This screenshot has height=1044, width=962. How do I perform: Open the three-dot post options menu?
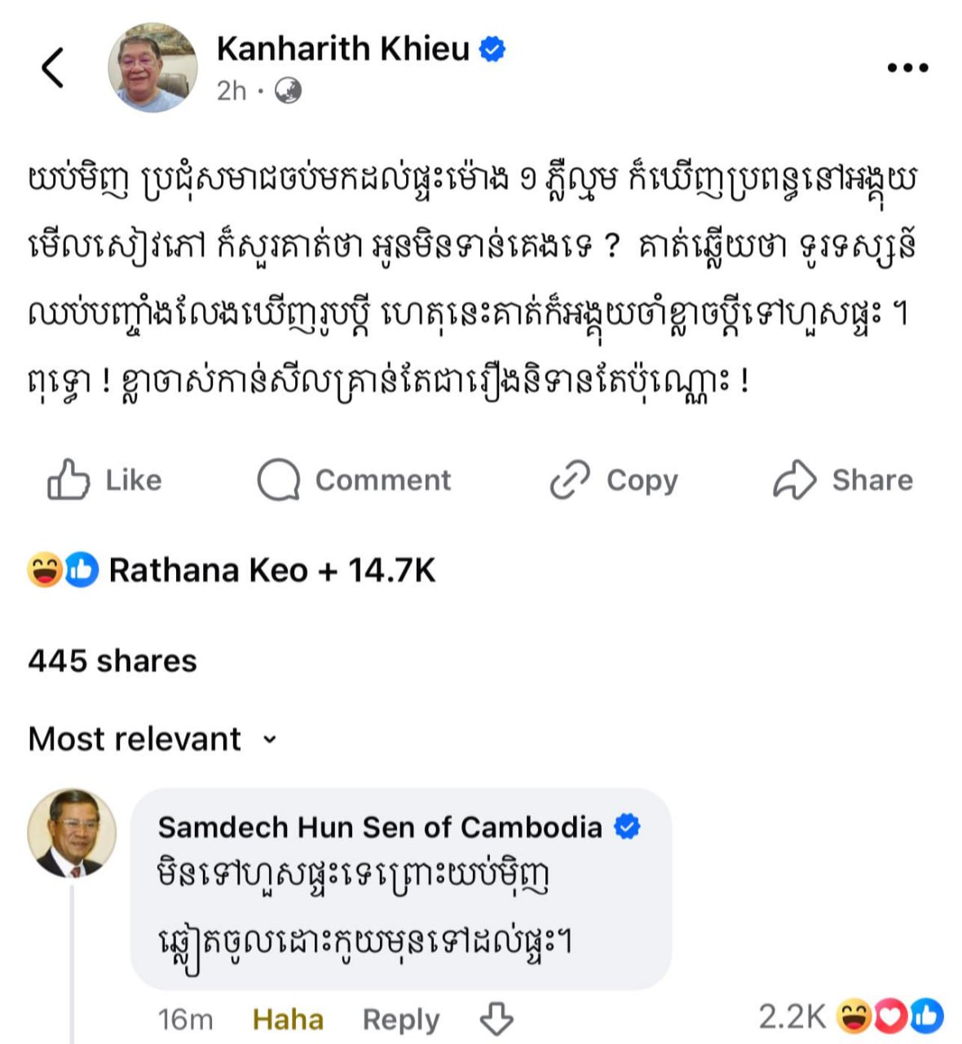tap(907, 68)
